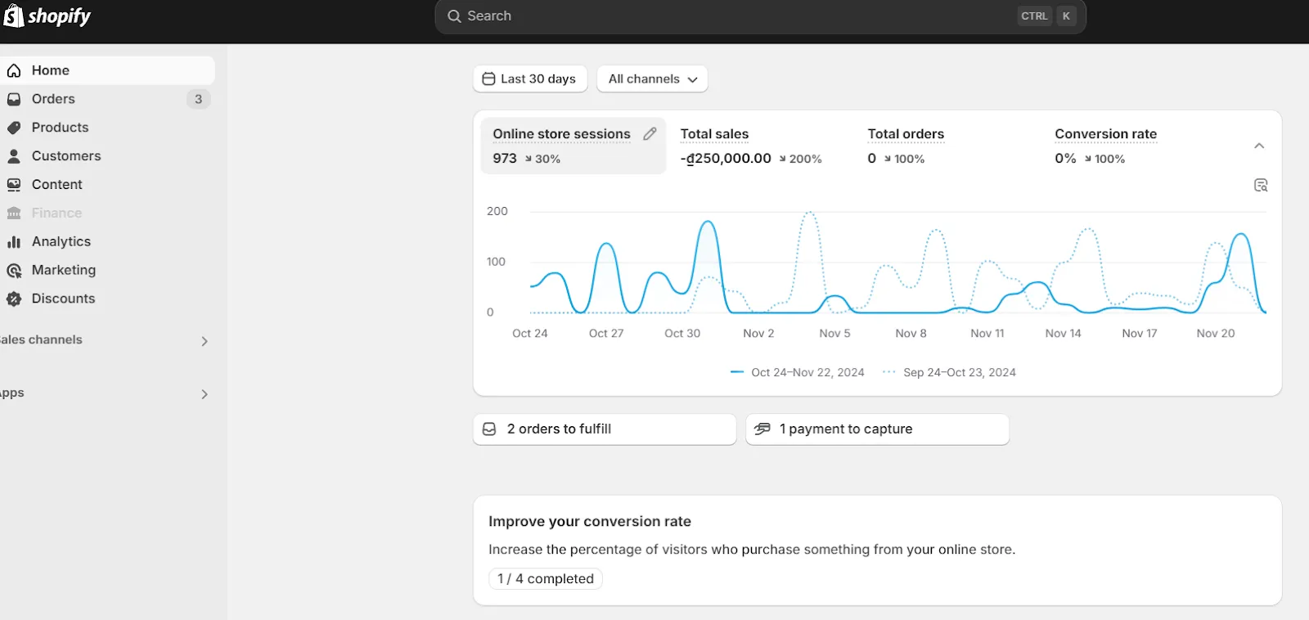Open the Last 30 days date picker
1309x620 pixels.
tap(530, 79)
